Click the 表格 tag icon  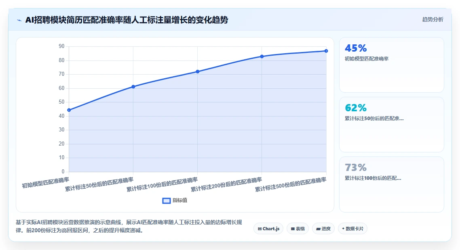coord(293,229)
